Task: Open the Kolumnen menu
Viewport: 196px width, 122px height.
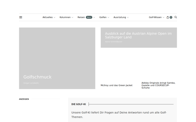Action: (x=65, y=17)
